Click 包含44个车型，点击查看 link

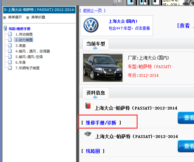tap(129, 28)
